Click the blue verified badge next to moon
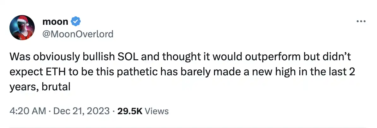The height and width of the screenshot is (128, 377). click(x=76, y=22)
